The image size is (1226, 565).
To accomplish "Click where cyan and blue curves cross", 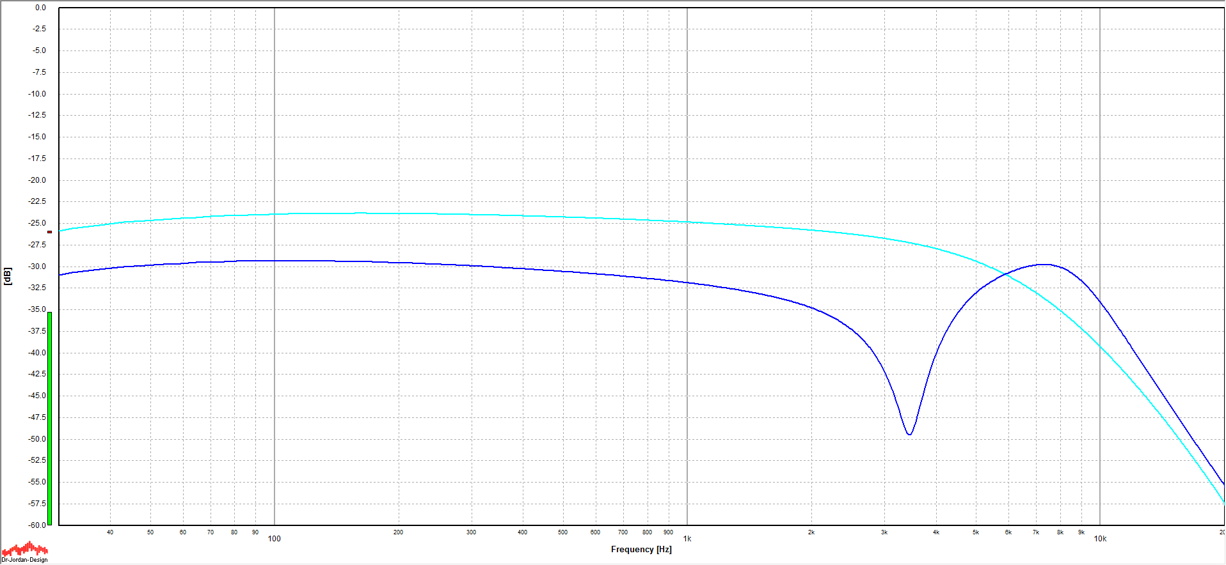I will pyautogui.click(x=1007, y=275).
